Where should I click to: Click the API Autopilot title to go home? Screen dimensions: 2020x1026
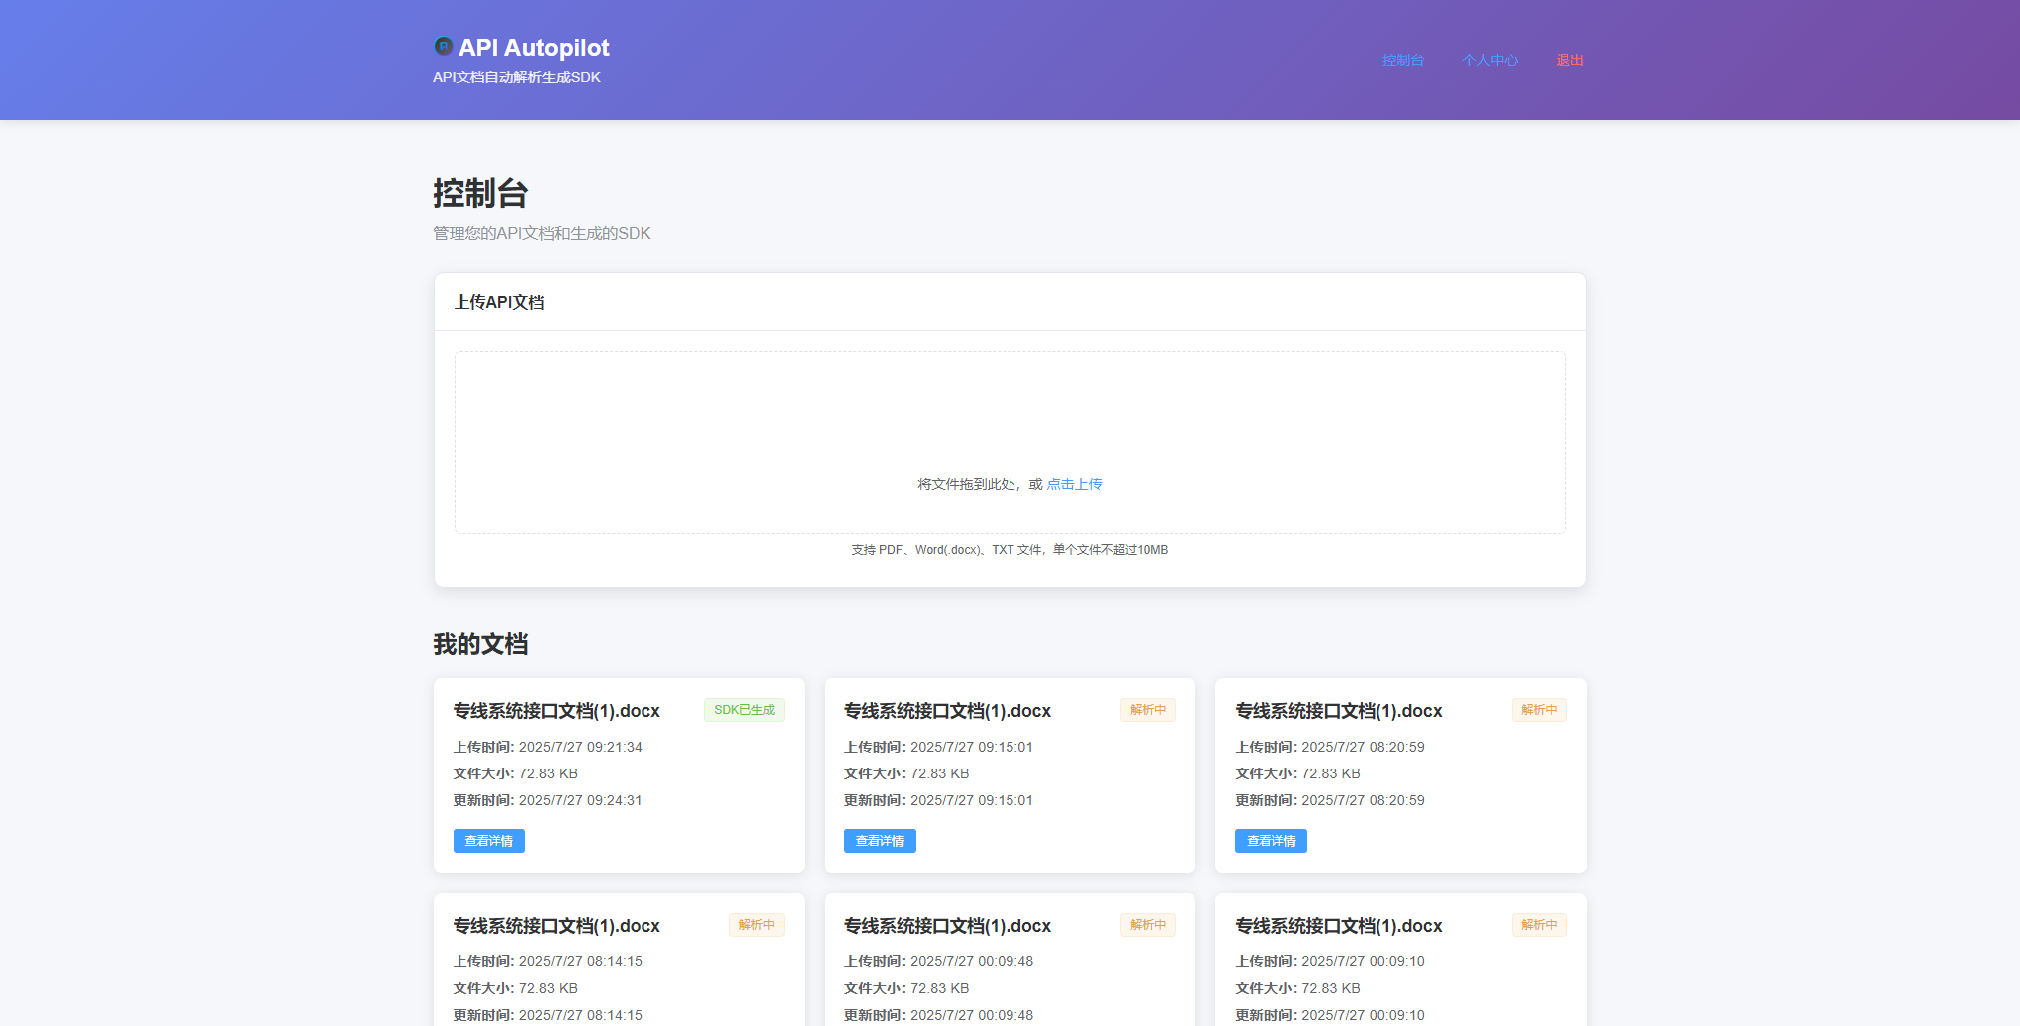click(x=534, y=47)
